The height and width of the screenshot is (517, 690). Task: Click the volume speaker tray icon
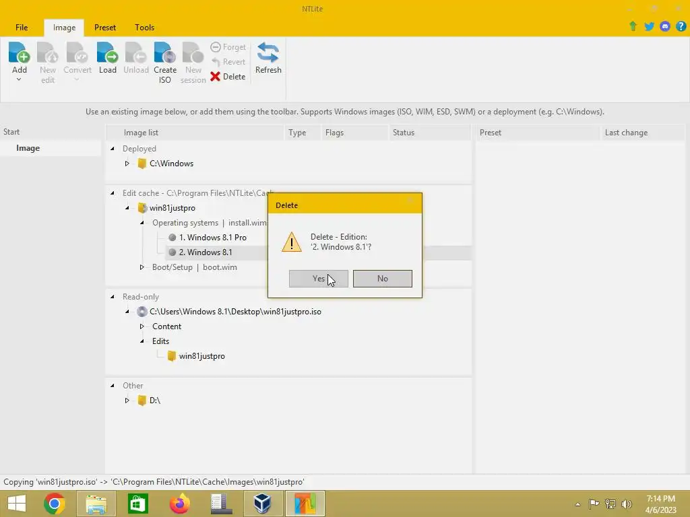pos(627,504)
